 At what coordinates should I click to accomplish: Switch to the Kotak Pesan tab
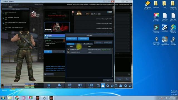(x=83, y=39)
